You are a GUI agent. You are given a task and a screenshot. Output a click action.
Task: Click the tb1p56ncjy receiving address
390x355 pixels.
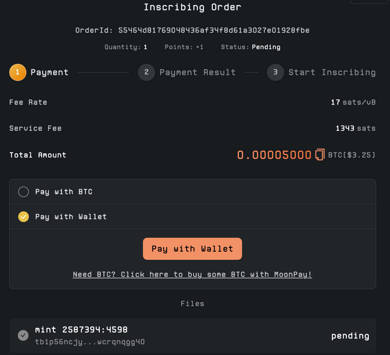(90, 342)
